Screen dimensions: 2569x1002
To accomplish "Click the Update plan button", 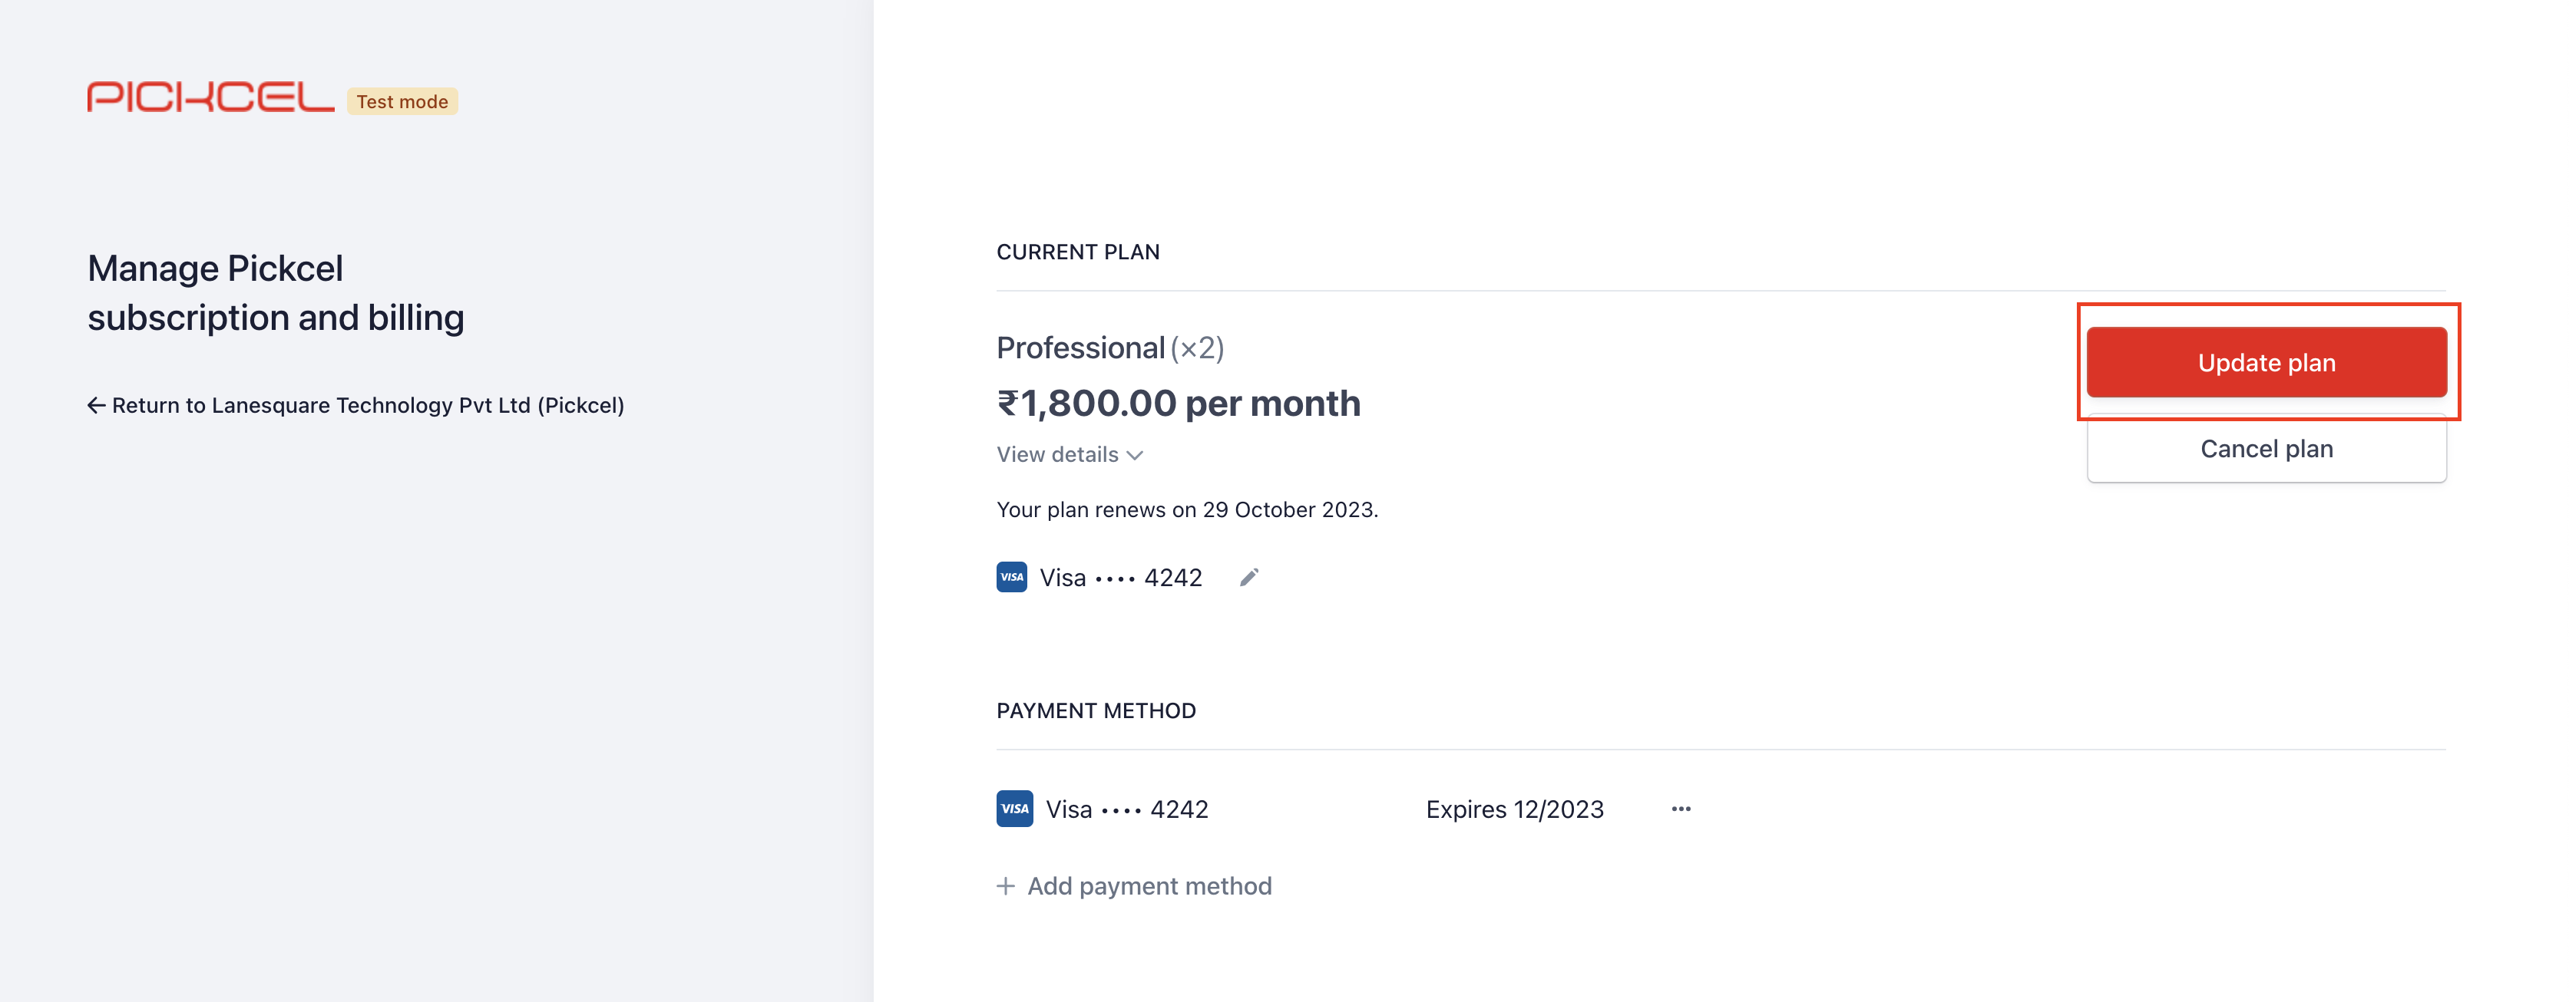I will coord(2266,362).
